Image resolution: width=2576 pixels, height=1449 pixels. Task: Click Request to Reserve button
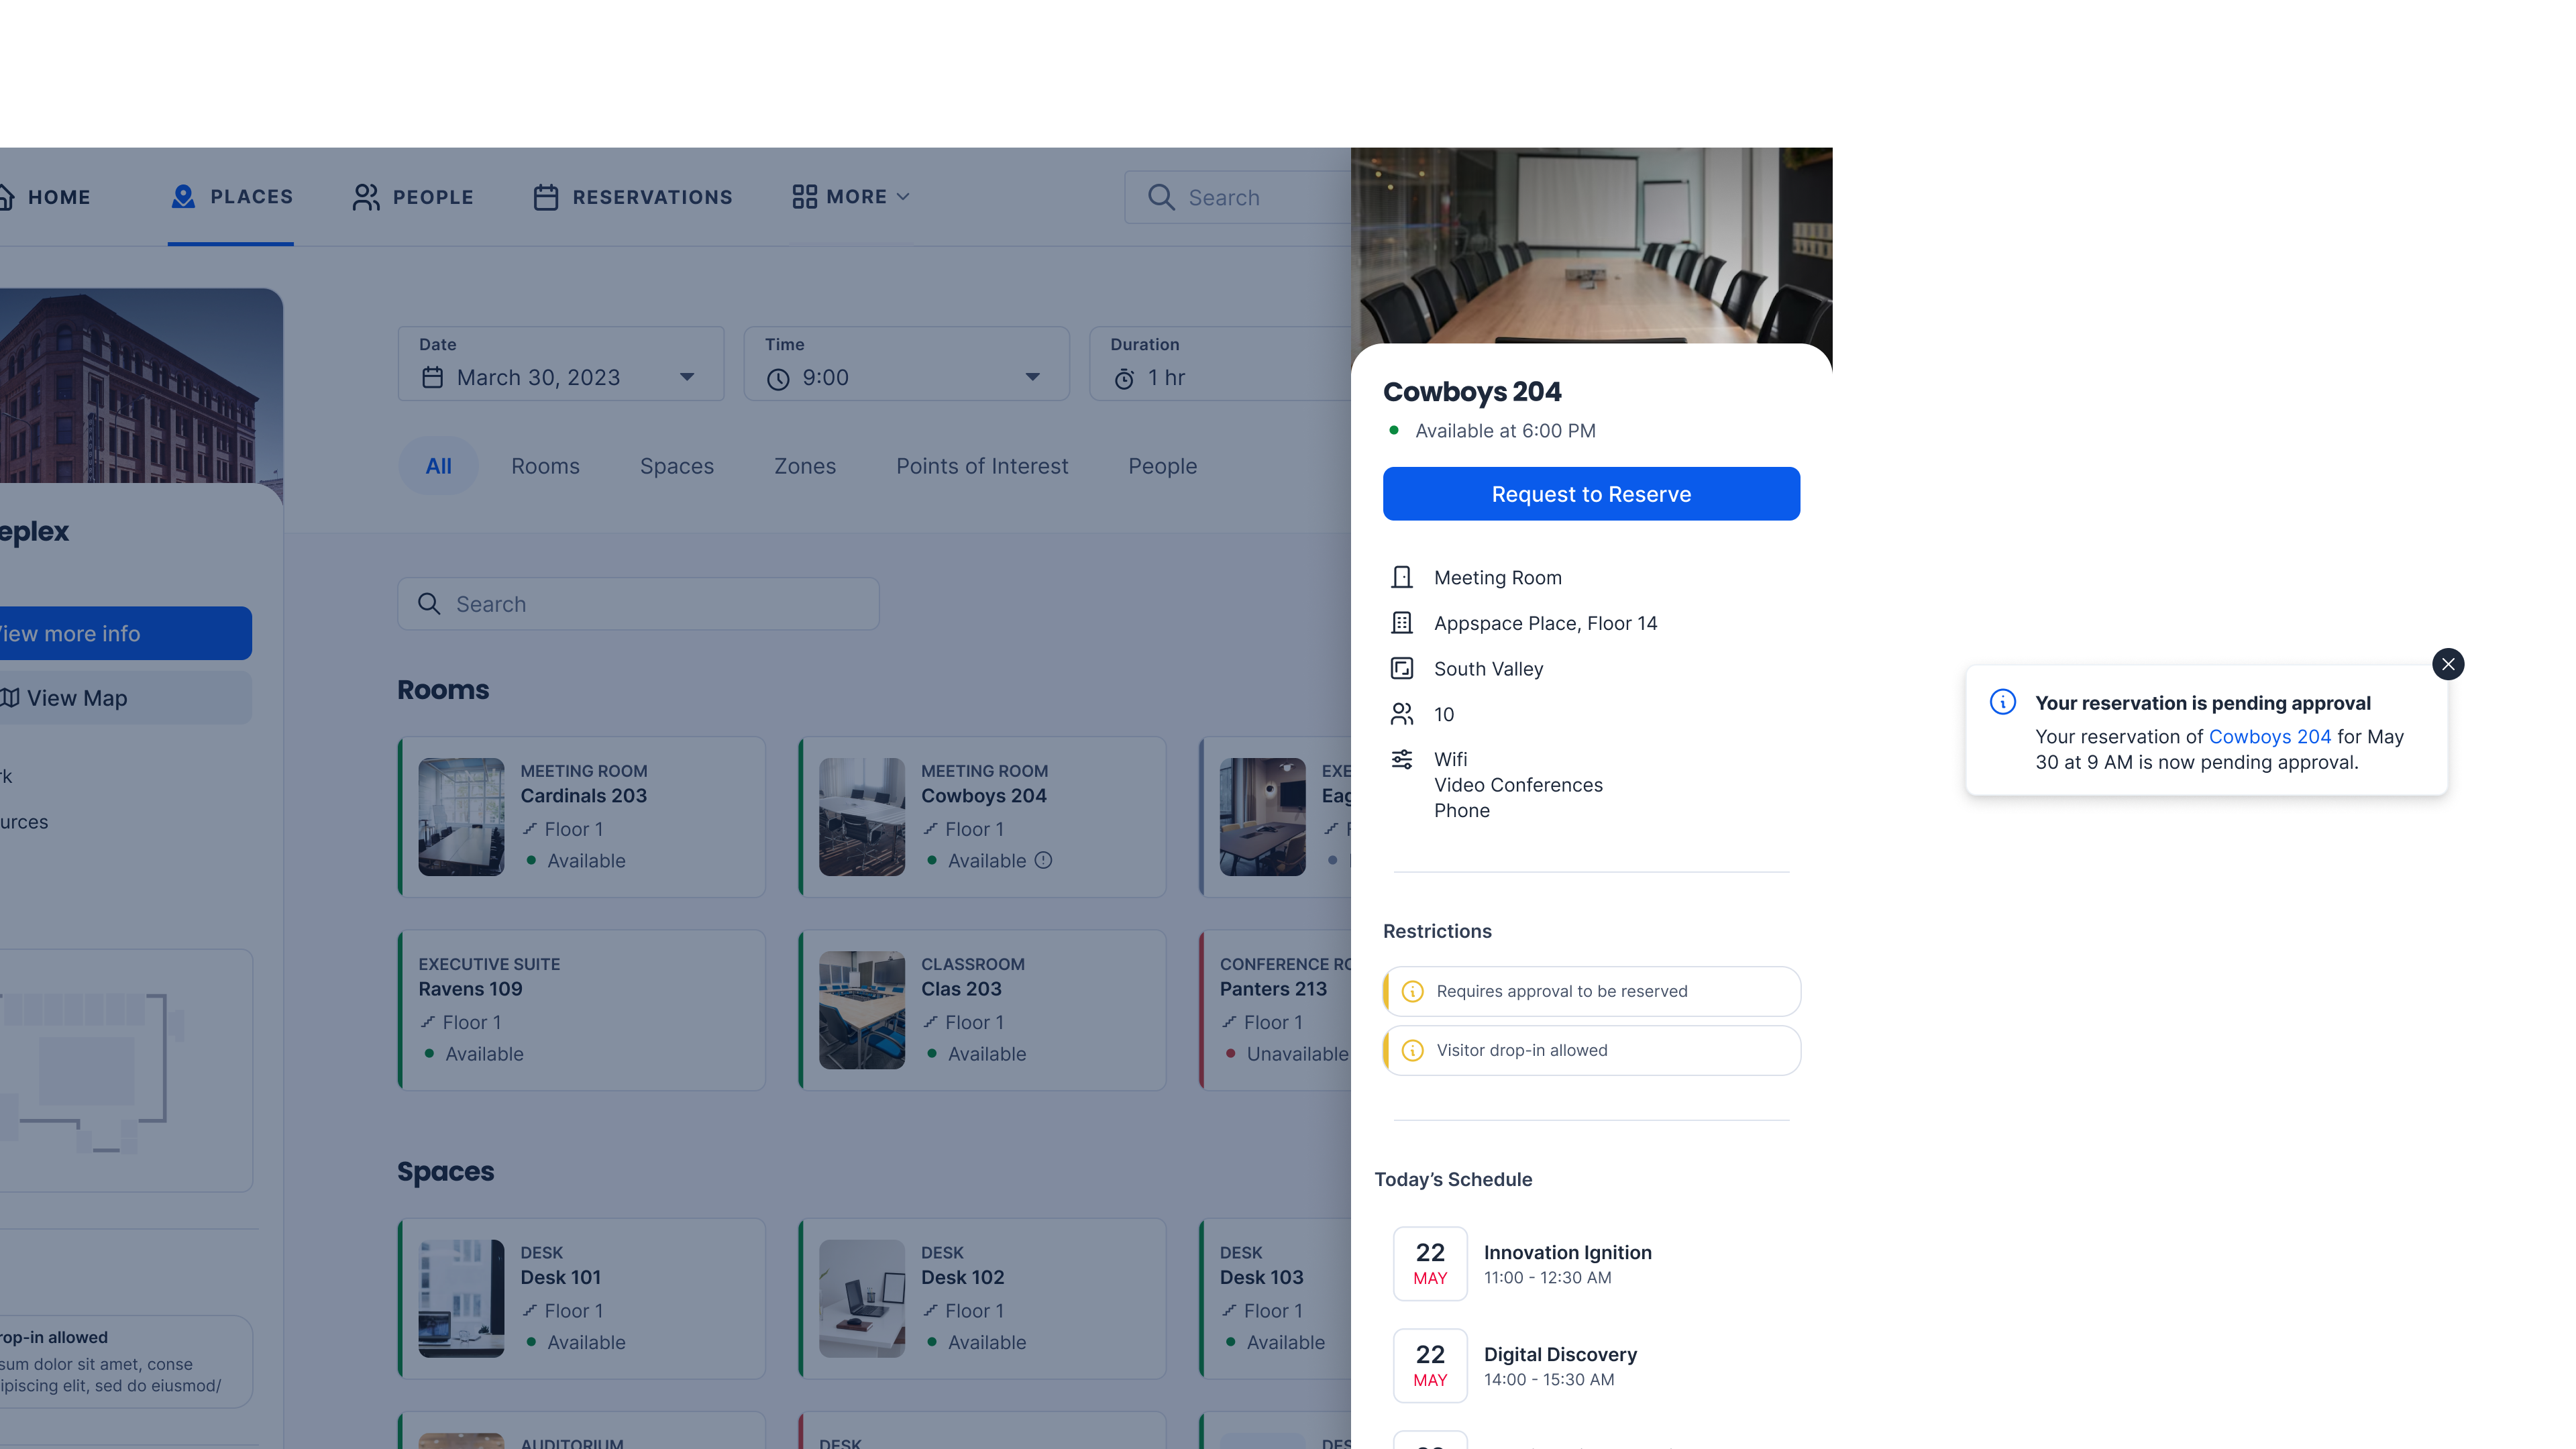(1591, 494)
